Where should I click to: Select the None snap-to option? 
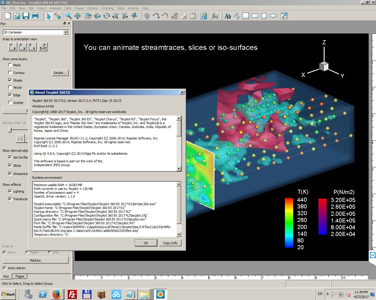tap(4, 252)
